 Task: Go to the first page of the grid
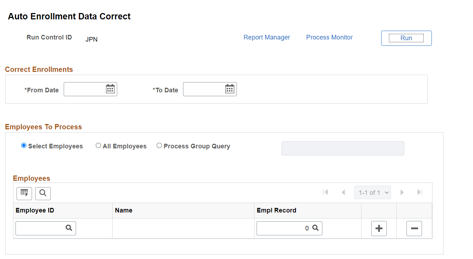(x=326, y=192)
